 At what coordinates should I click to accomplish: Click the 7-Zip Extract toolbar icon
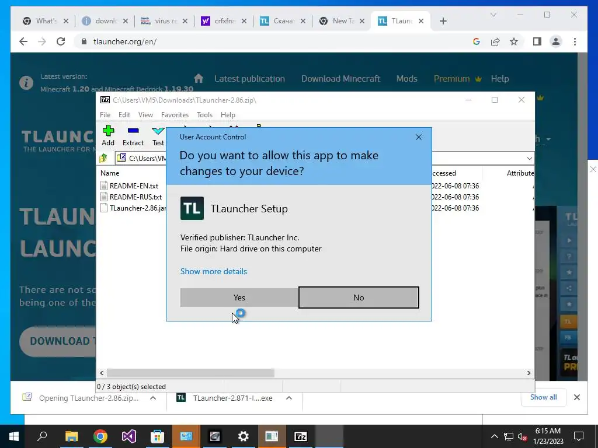coord(133,135)
